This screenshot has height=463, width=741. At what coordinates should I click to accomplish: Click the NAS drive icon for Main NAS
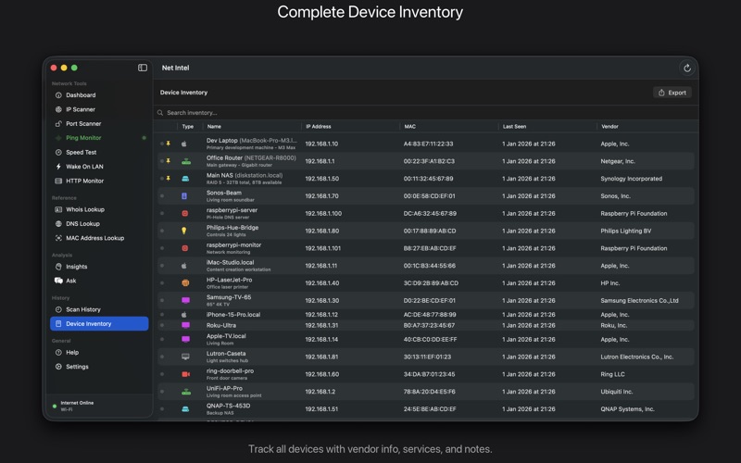click(185, 179)
